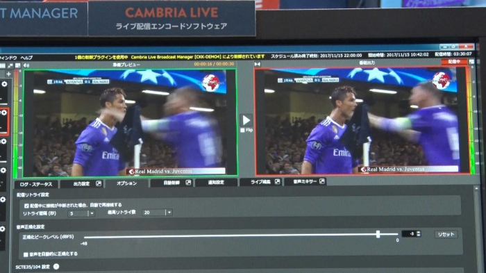
Task: Open the リトライ間隔 (秒) dropdown arrow
Action: pos(92,213)
